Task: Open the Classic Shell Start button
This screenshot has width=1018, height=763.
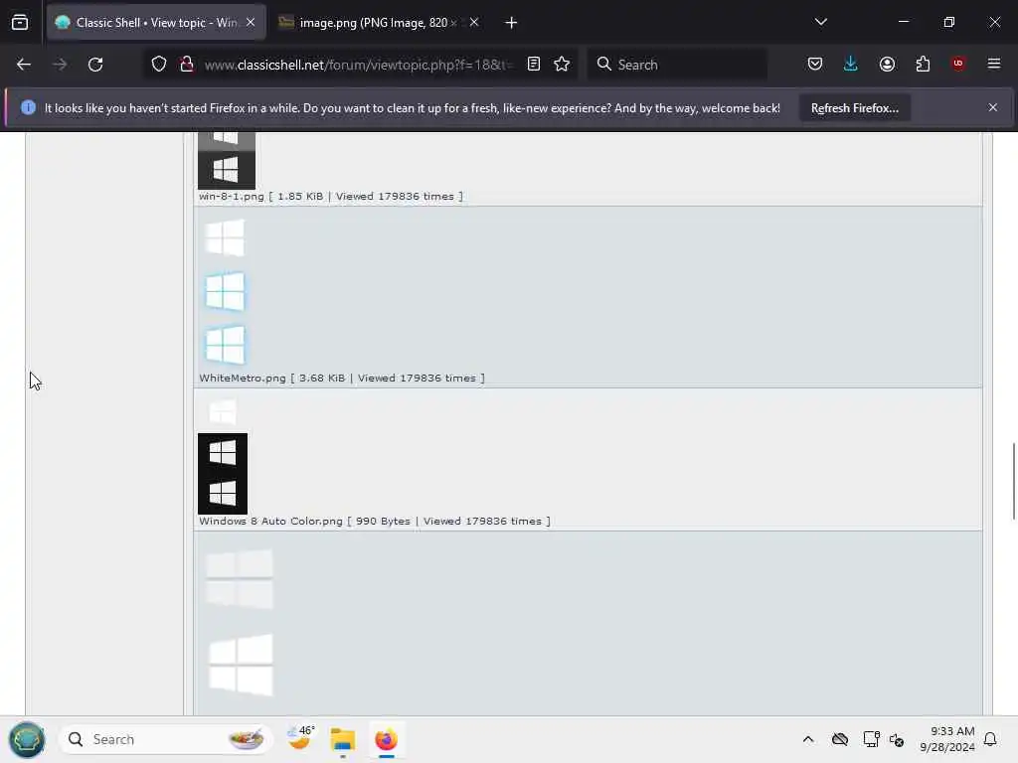Action: click(x=27, y=739)
